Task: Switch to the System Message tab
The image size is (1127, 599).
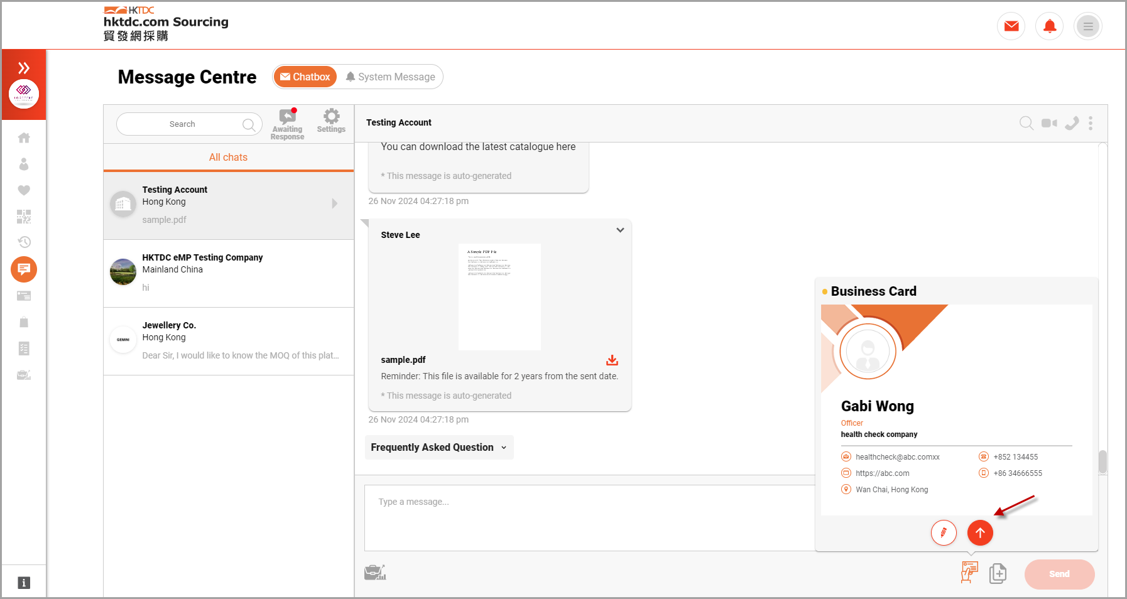Action: coord(390,77)
